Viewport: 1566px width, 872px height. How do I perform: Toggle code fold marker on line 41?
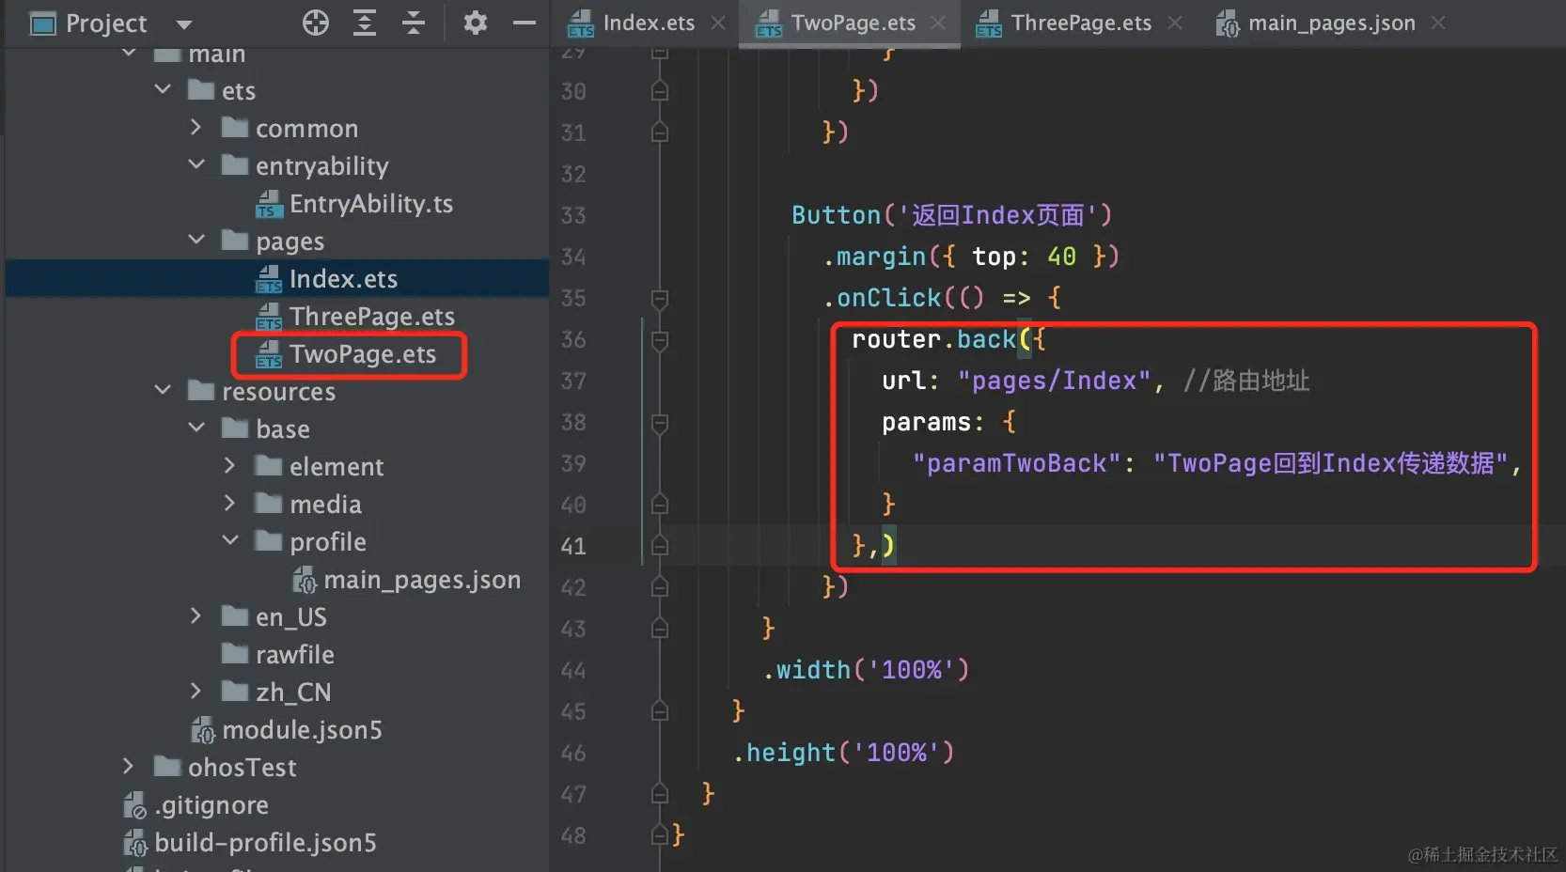click(x=660, y=546)
